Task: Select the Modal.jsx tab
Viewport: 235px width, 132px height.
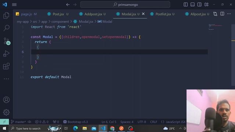Action: coord(129,14)
